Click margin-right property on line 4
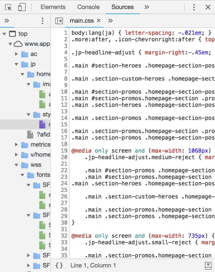Image resolution: width=215 pixels, height=272 pixels. pyautogui.click(x=165, y=52)
